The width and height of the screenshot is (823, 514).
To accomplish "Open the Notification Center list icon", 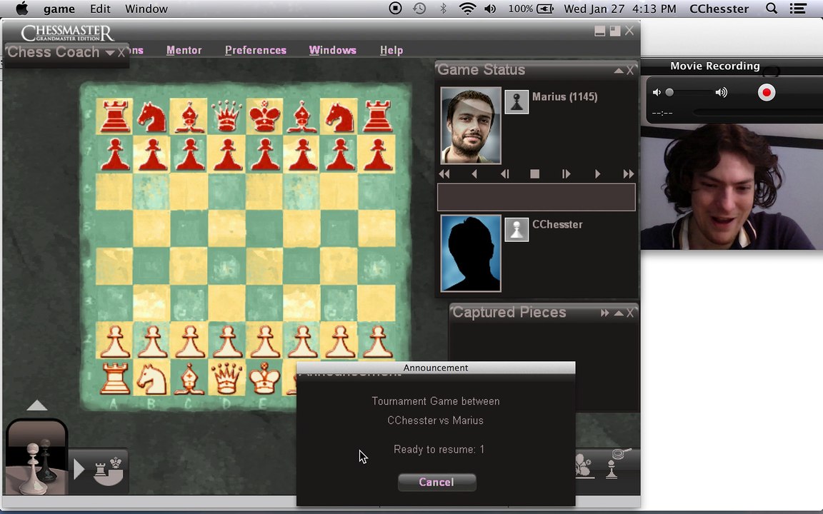I will pyautogui.click(x=798, y=9).
